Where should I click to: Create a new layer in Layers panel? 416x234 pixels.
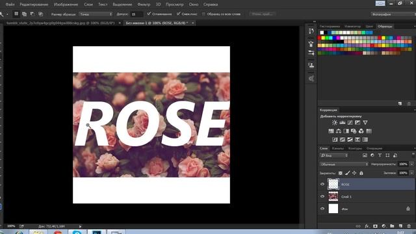tap(400, 226)
